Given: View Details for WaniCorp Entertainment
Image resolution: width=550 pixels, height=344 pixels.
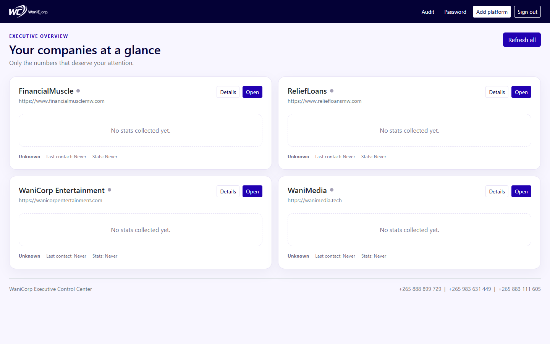Looking at the screenshot, I should tap(228, 191).
